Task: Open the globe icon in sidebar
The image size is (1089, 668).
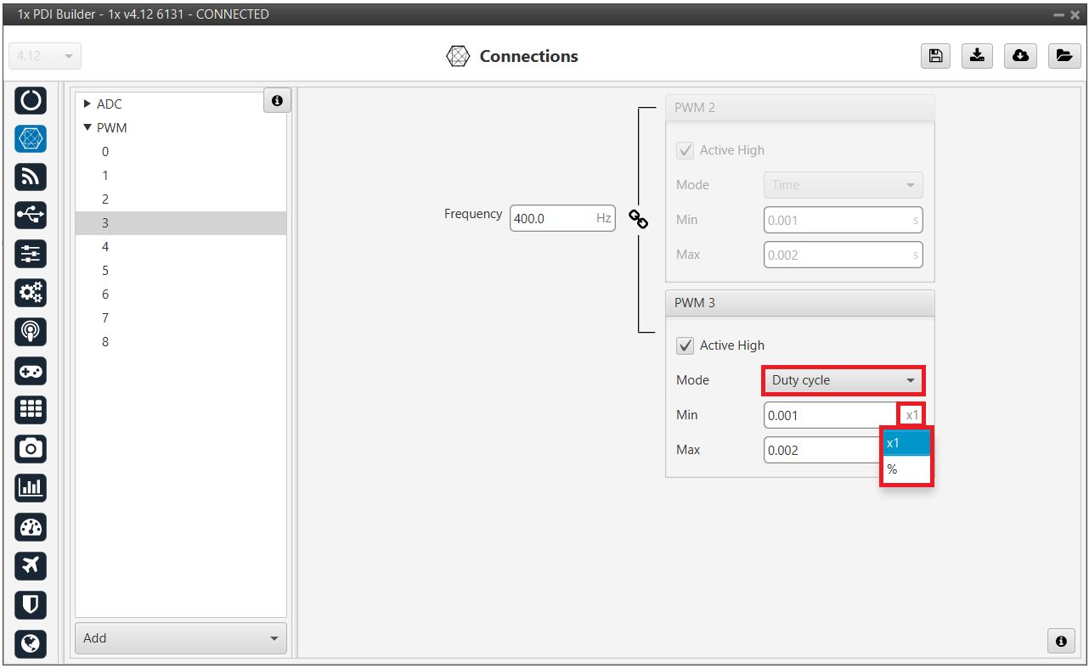Action: [31, 643]
